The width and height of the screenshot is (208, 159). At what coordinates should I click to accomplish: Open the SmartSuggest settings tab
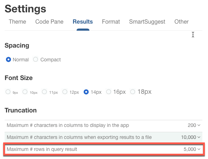(147, 22)
